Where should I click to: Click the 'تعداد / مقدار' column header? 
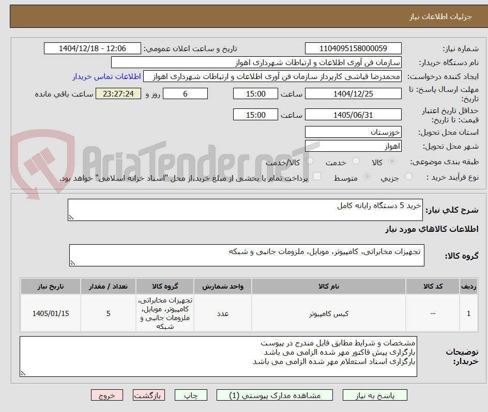pos(109,287)
